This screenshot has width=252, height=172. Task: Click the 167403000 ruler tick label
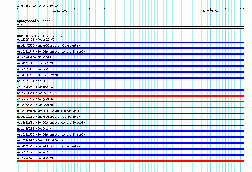210,11
